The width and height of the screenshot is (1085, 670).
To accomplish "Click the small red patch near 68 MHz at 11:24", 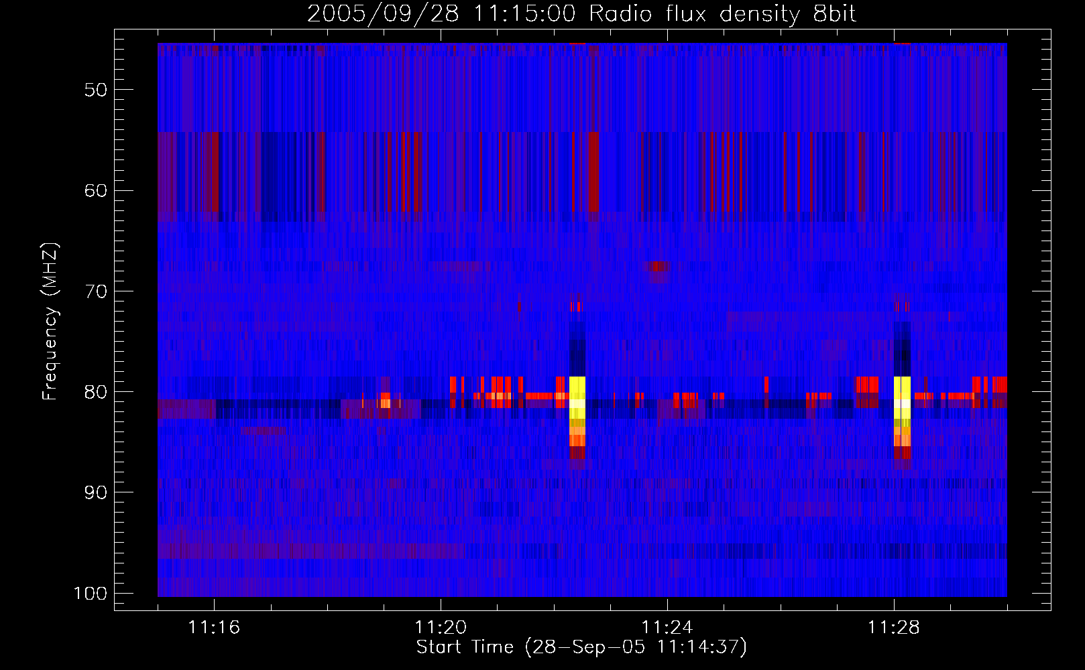I will [x=660, y=266].
